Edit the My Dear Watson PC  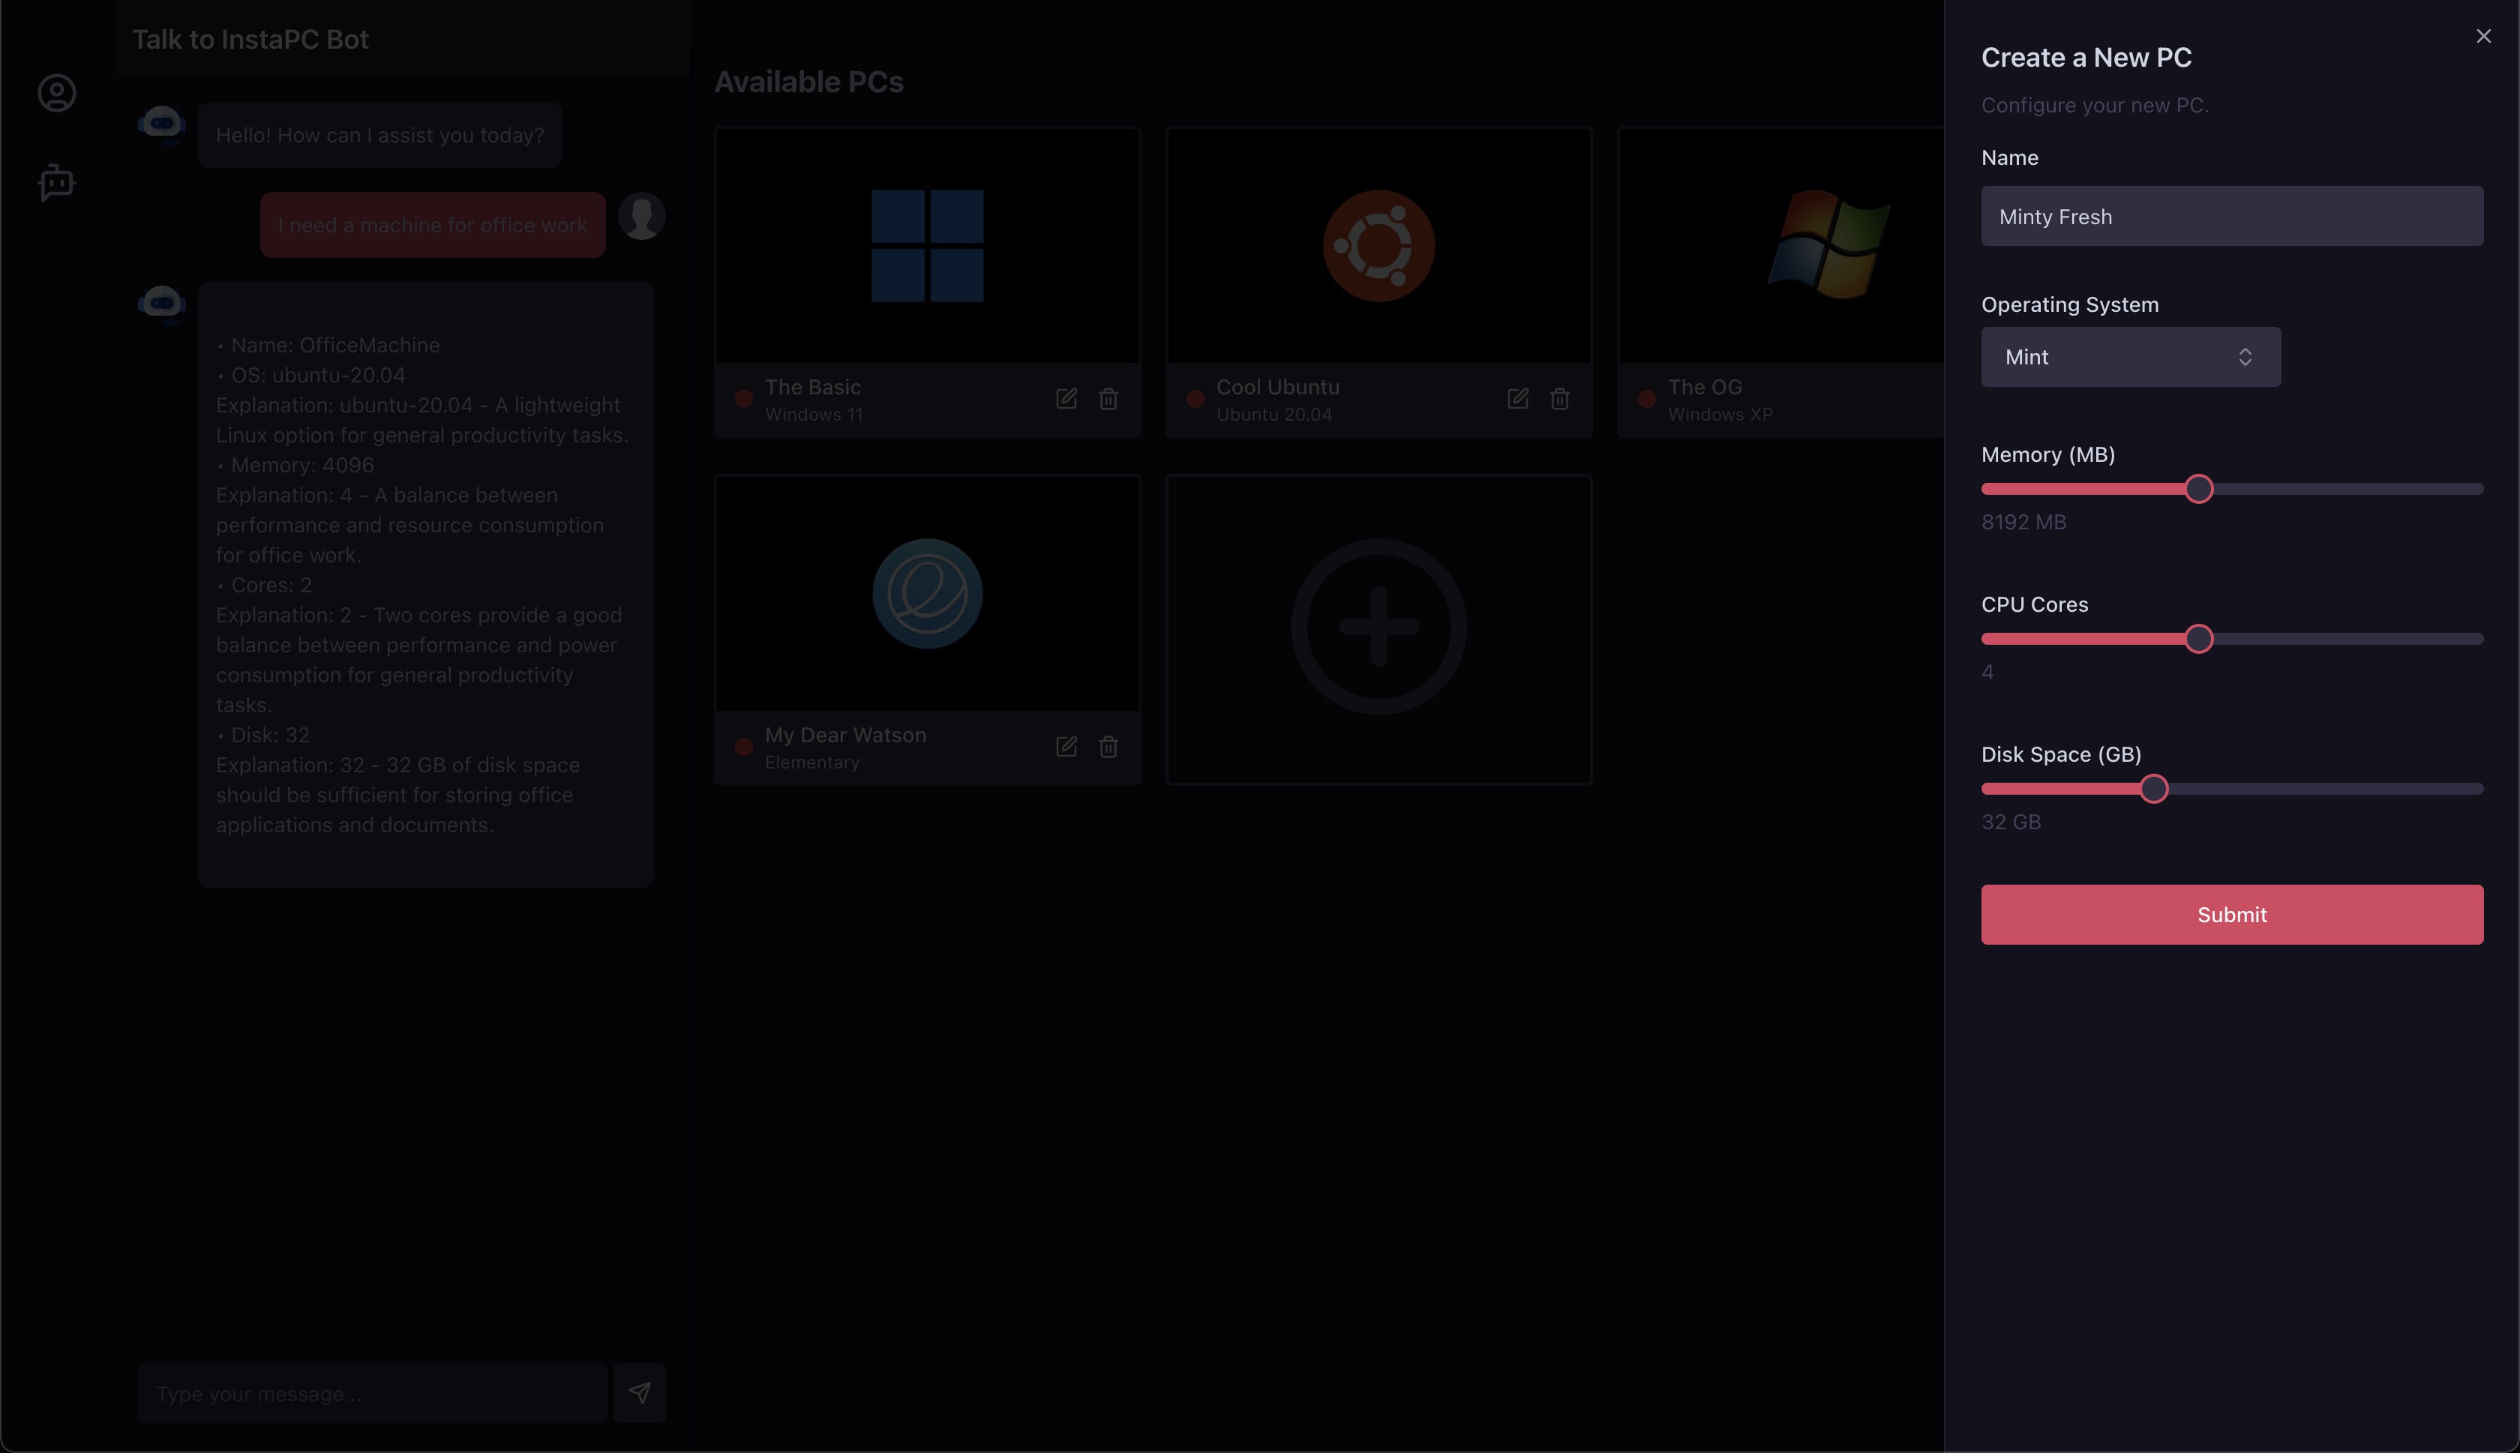tap(1066, 747)
